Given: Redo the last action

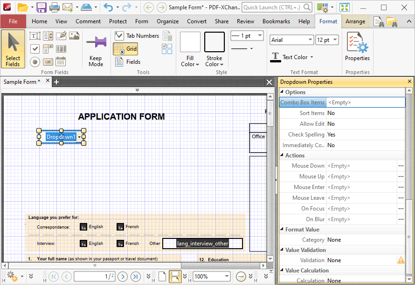Looking at the screenshot, I should [x=127, y=7].
